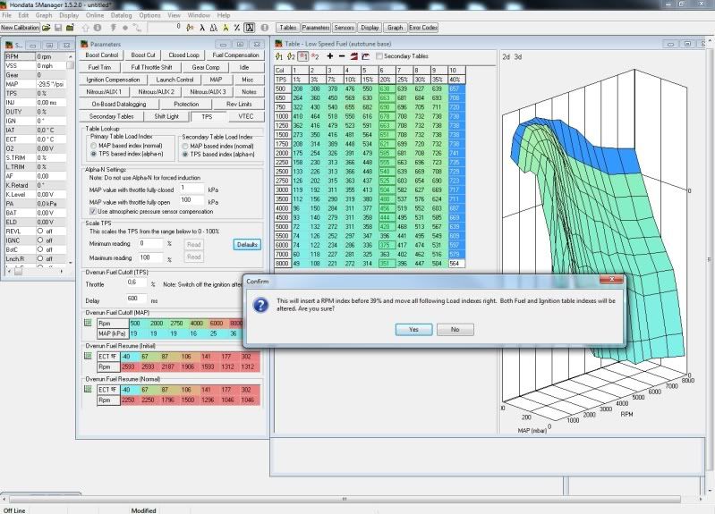The width and height of the screenshot is (715, 514).
Task: Click Yes in the Confirm dialog
Action: click(413, 329)
